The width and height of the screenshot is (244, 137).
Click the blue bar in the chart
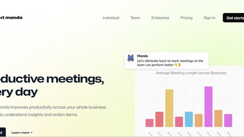[x=189, y=119]
